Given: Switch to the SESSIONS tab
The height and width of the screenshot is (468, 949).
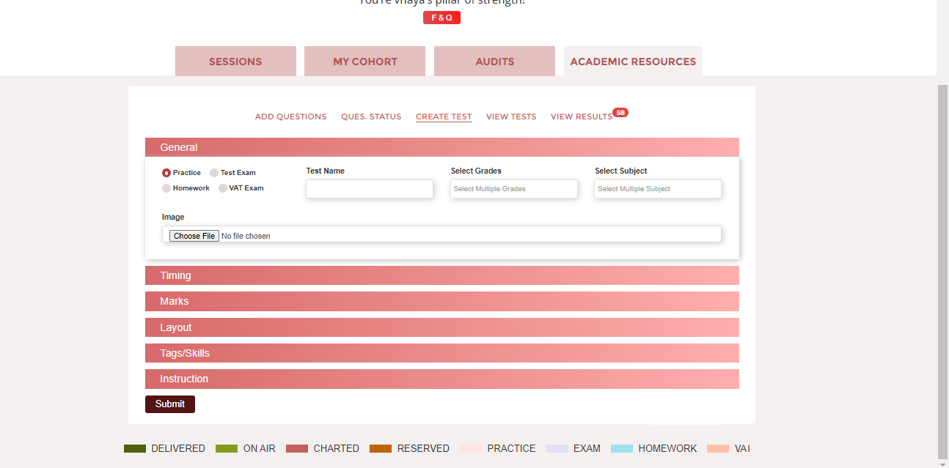Looking at the screenshot, I should pos(235,61).
